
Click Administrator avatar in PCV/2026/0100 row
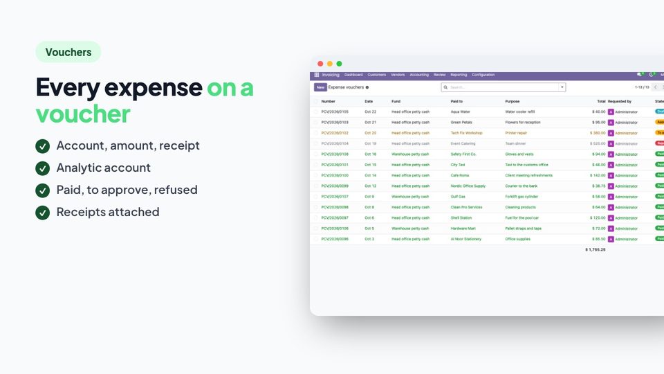tap(611, 175)
